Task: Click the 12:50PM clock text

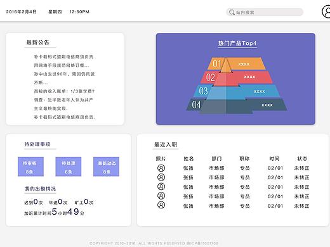Action: point(79,12)
